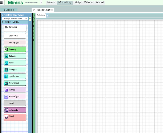Open the hamburger menu icon
The height and width of the screenshot is (133, 163).
click(x=1, y=3)
